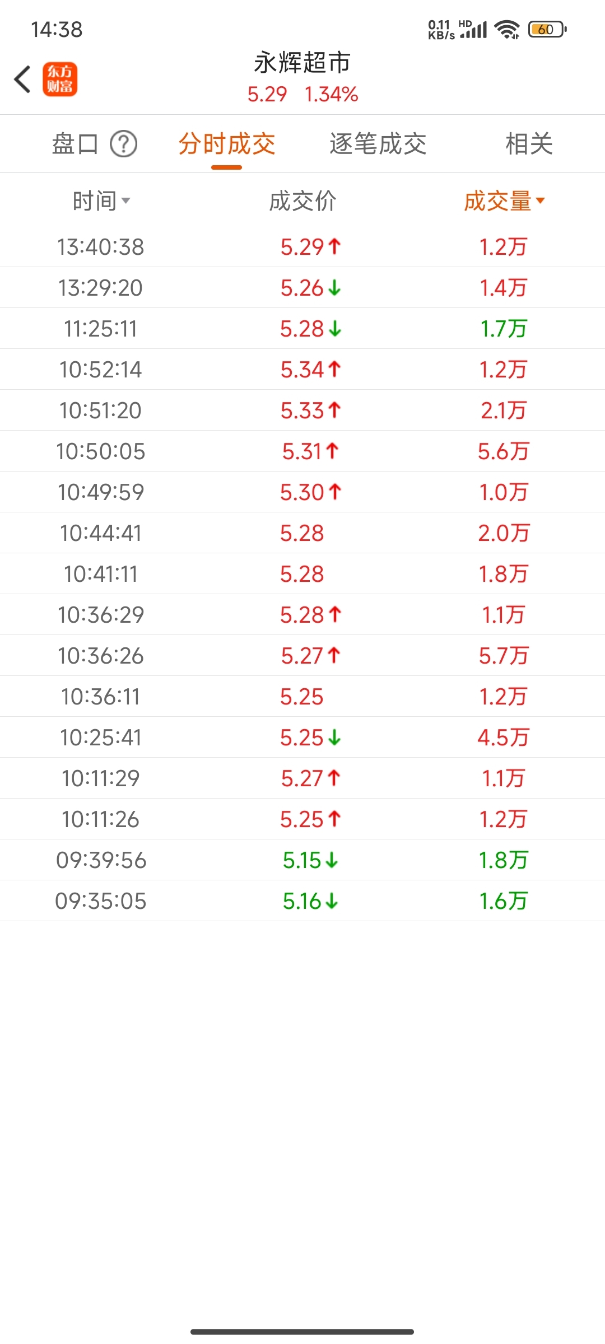The image size is (605, 1344).
Task: Tap the Wi-Fi status icon
Action: point(508,29)
